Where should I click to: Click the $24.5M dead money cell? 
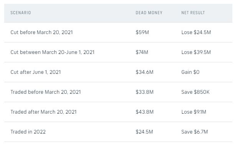[144, 132]
